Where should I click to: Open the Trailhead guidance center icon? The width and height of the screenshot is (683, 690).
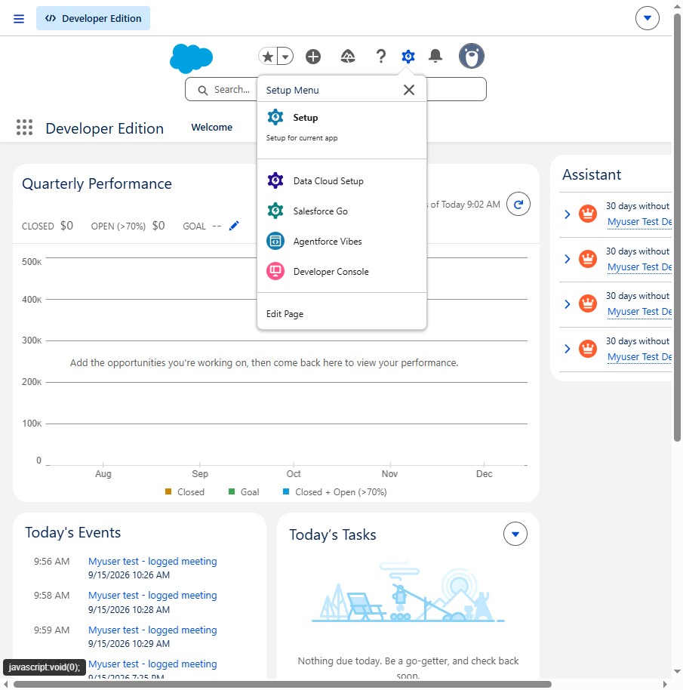(348, 57)
